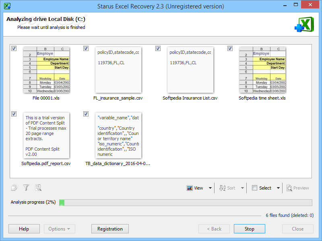Uncheck Softpedia.pdf_report.csv checkbox
Screen dimensions: 322x241
[x=14, y=114]
